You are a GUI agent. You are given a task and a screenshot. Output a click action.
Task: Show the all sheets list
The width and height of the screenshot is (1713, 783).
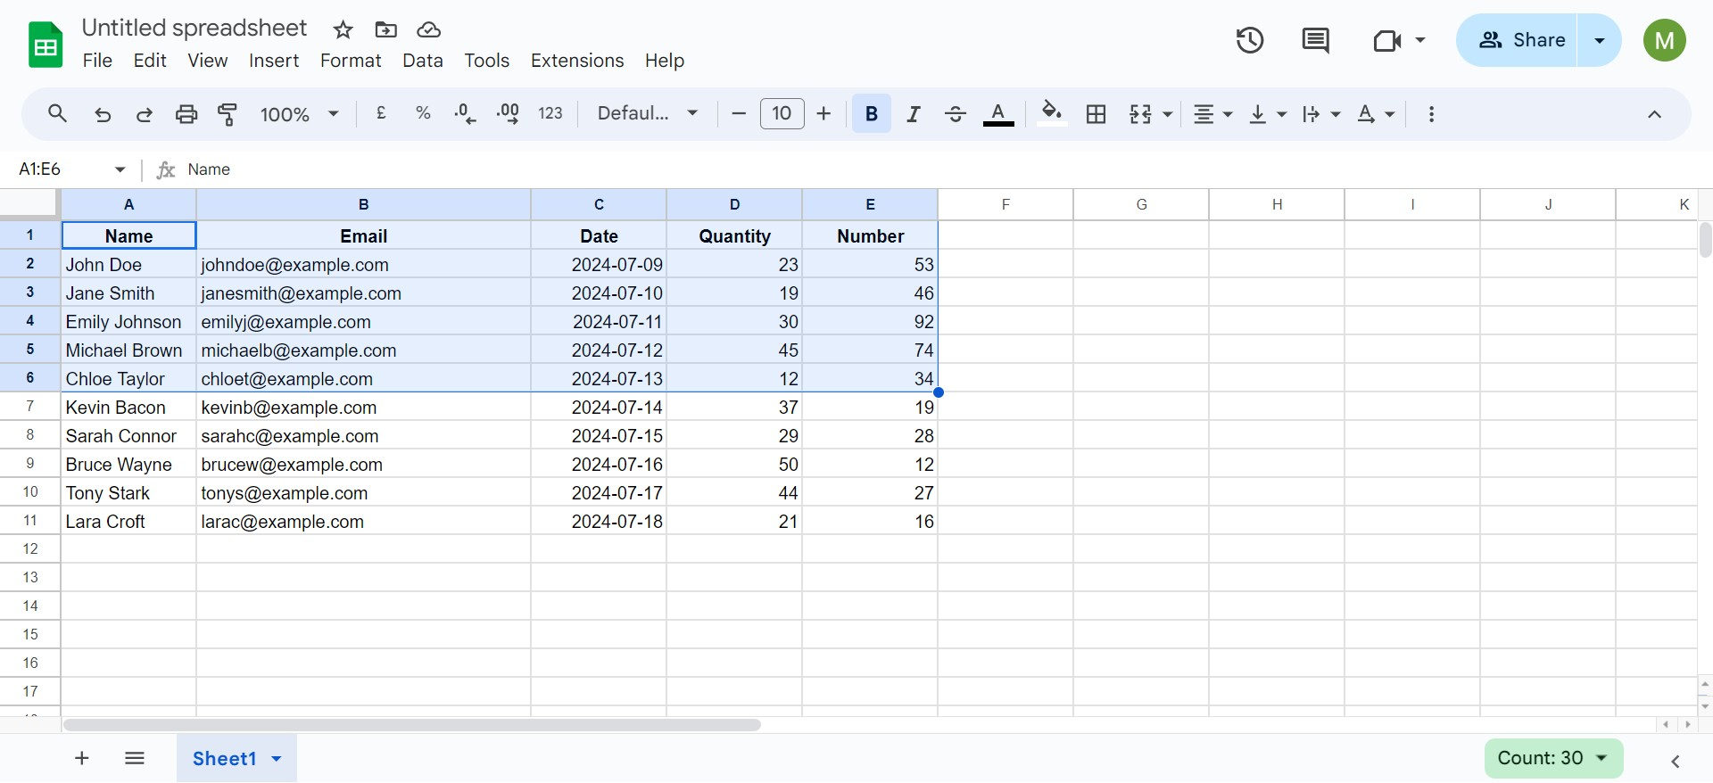click(x=135, y=758)
